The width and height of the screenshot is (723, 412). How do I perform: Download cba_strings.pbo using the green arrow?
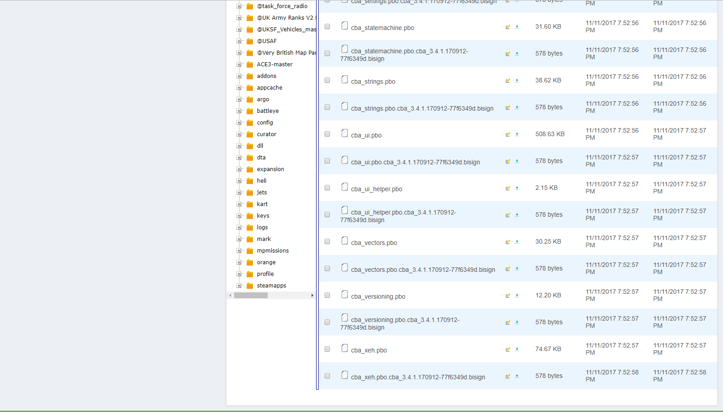(x=517, y=81)
